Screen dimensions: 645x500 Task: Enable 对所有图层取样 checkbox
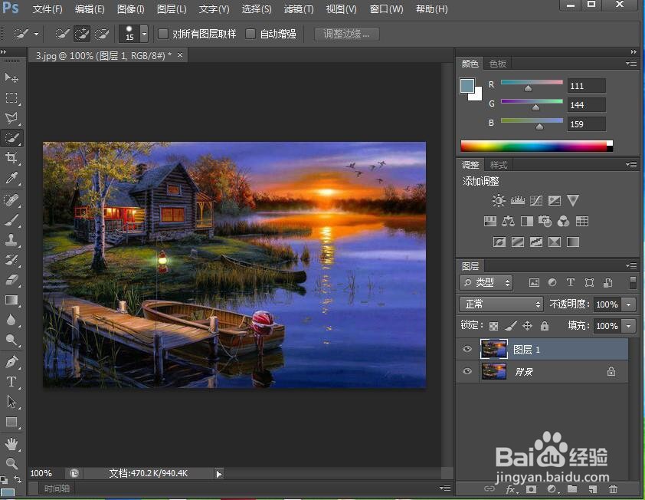pyautogui.click(x=163, y=34)
